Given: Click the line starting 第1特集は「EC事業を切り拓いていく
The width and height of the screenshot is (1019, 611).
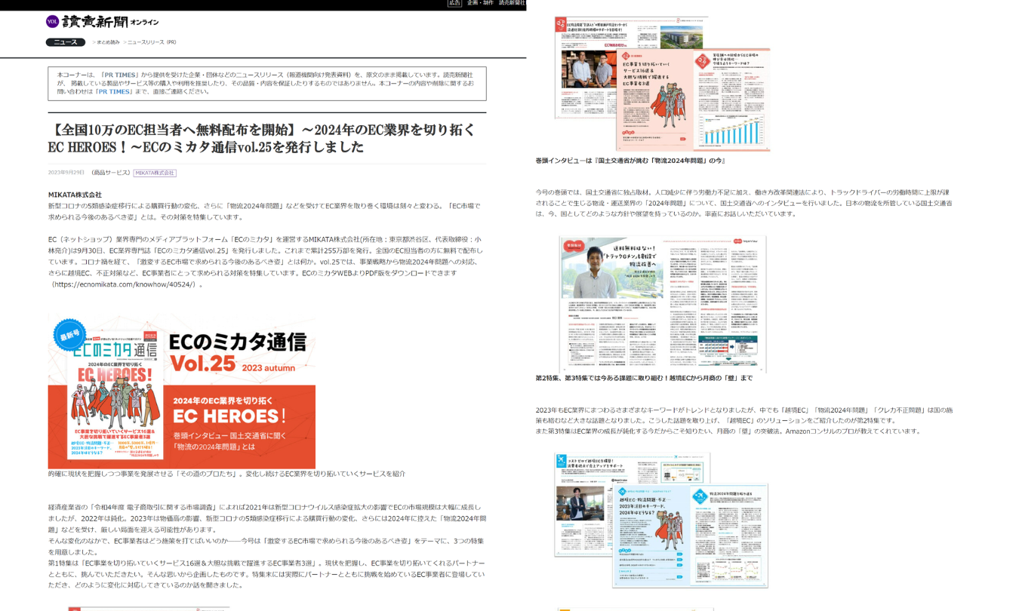Looking at the screenshot, I should (267, 574).
